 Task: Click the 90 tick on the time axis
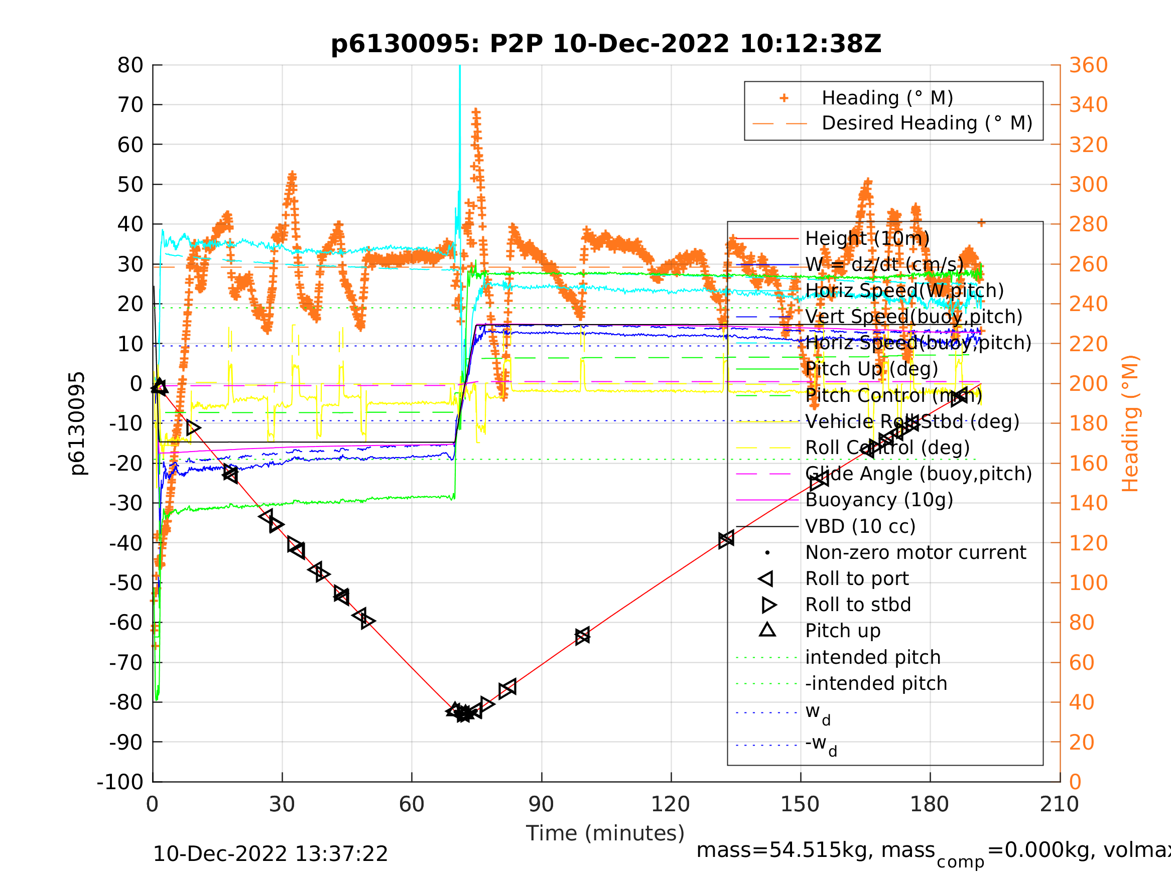coord(541,805)
